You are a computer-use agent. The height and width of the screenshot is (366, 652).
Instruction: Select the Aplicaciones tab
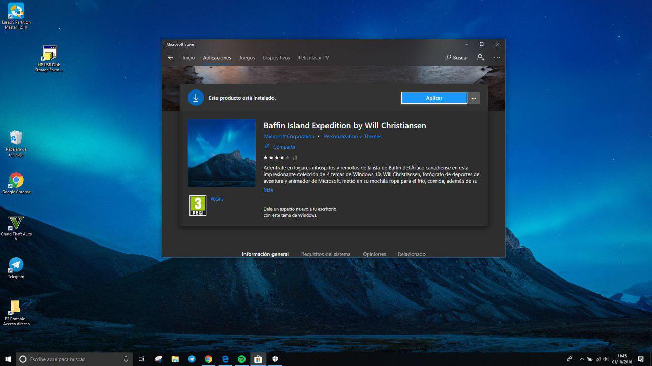pyautogui.click(x=217, y=58)
